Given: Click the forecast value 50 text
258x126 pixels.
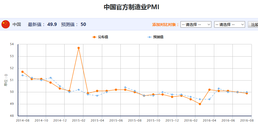Looking at the screenshot, I should 83,25.
